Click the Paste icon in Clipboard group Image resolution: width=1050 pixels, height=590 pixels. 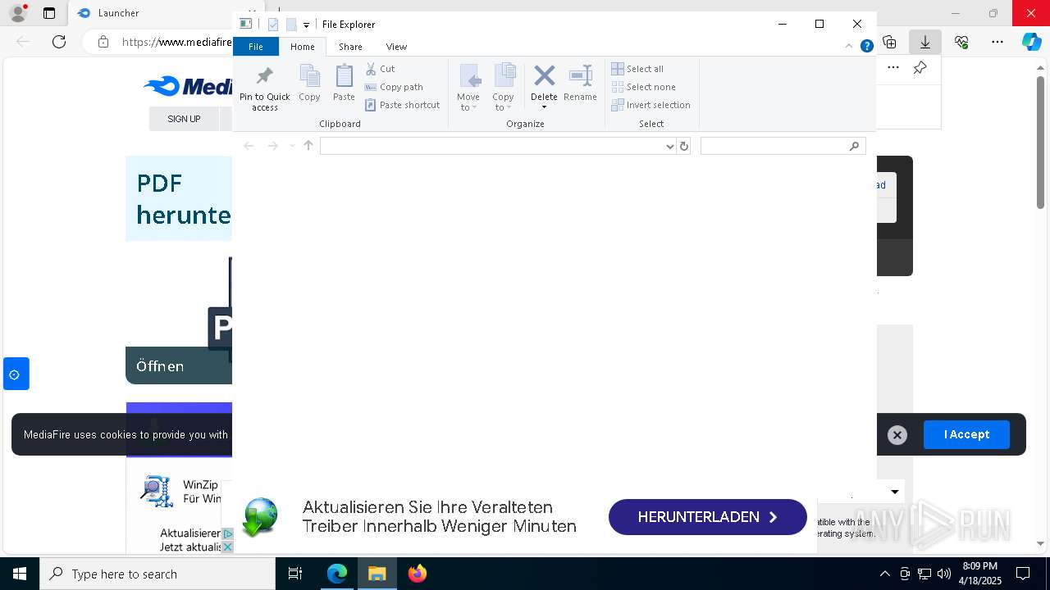(x=344, y=84)
